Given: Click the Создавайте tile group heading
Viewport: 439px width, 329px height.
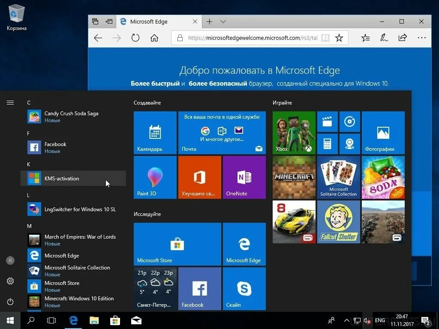Looking at the screenshot, I should pos(147,103).
